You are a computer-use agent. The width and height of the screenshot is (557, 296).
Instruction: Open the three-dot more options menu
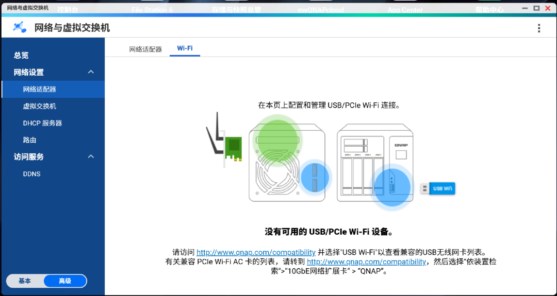click(539, 28)
